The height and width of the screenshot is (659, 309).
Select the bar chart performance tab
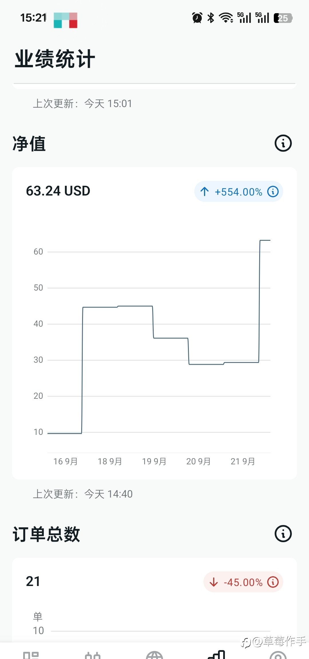pyautogui.click(x=217, y=654)
